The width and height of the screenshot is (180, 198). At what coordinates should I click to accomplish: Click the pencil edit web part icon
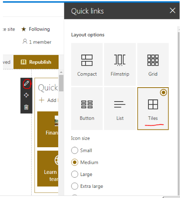tap(27, 83)
